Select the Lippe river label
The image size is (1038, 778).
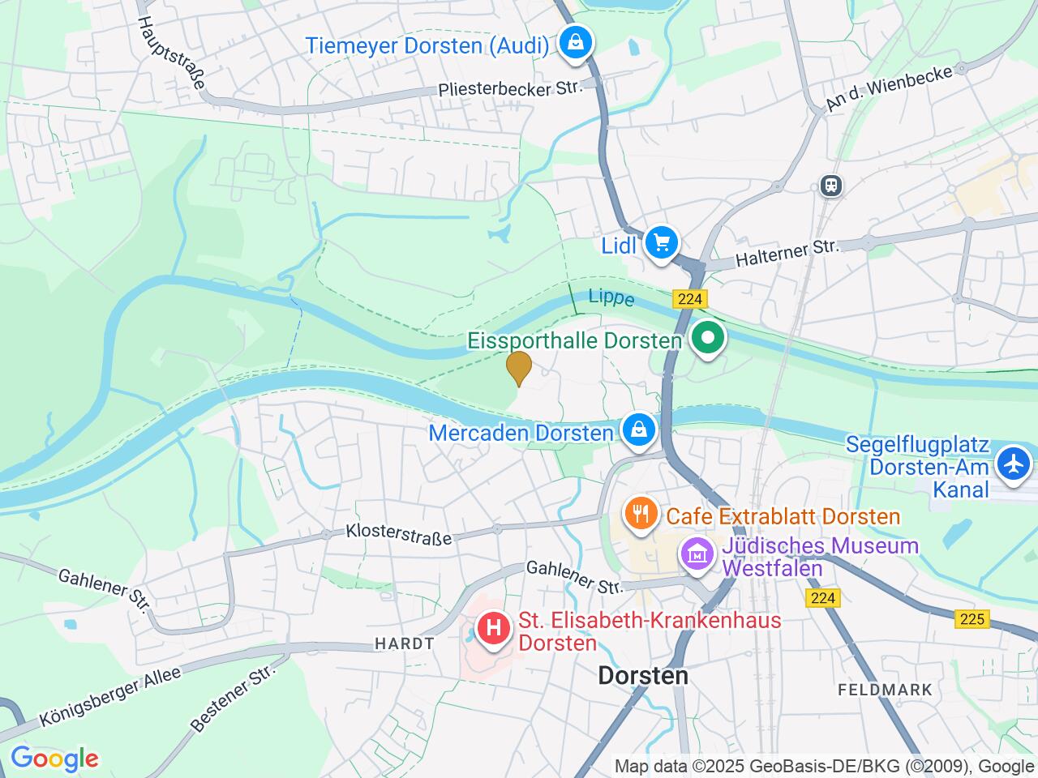[611, 297]
